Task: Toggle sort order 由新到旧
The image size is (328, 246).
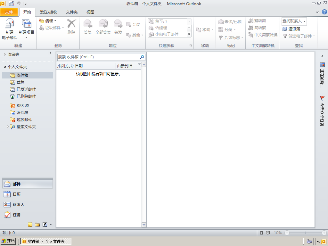Action: [x=128, y=66]
